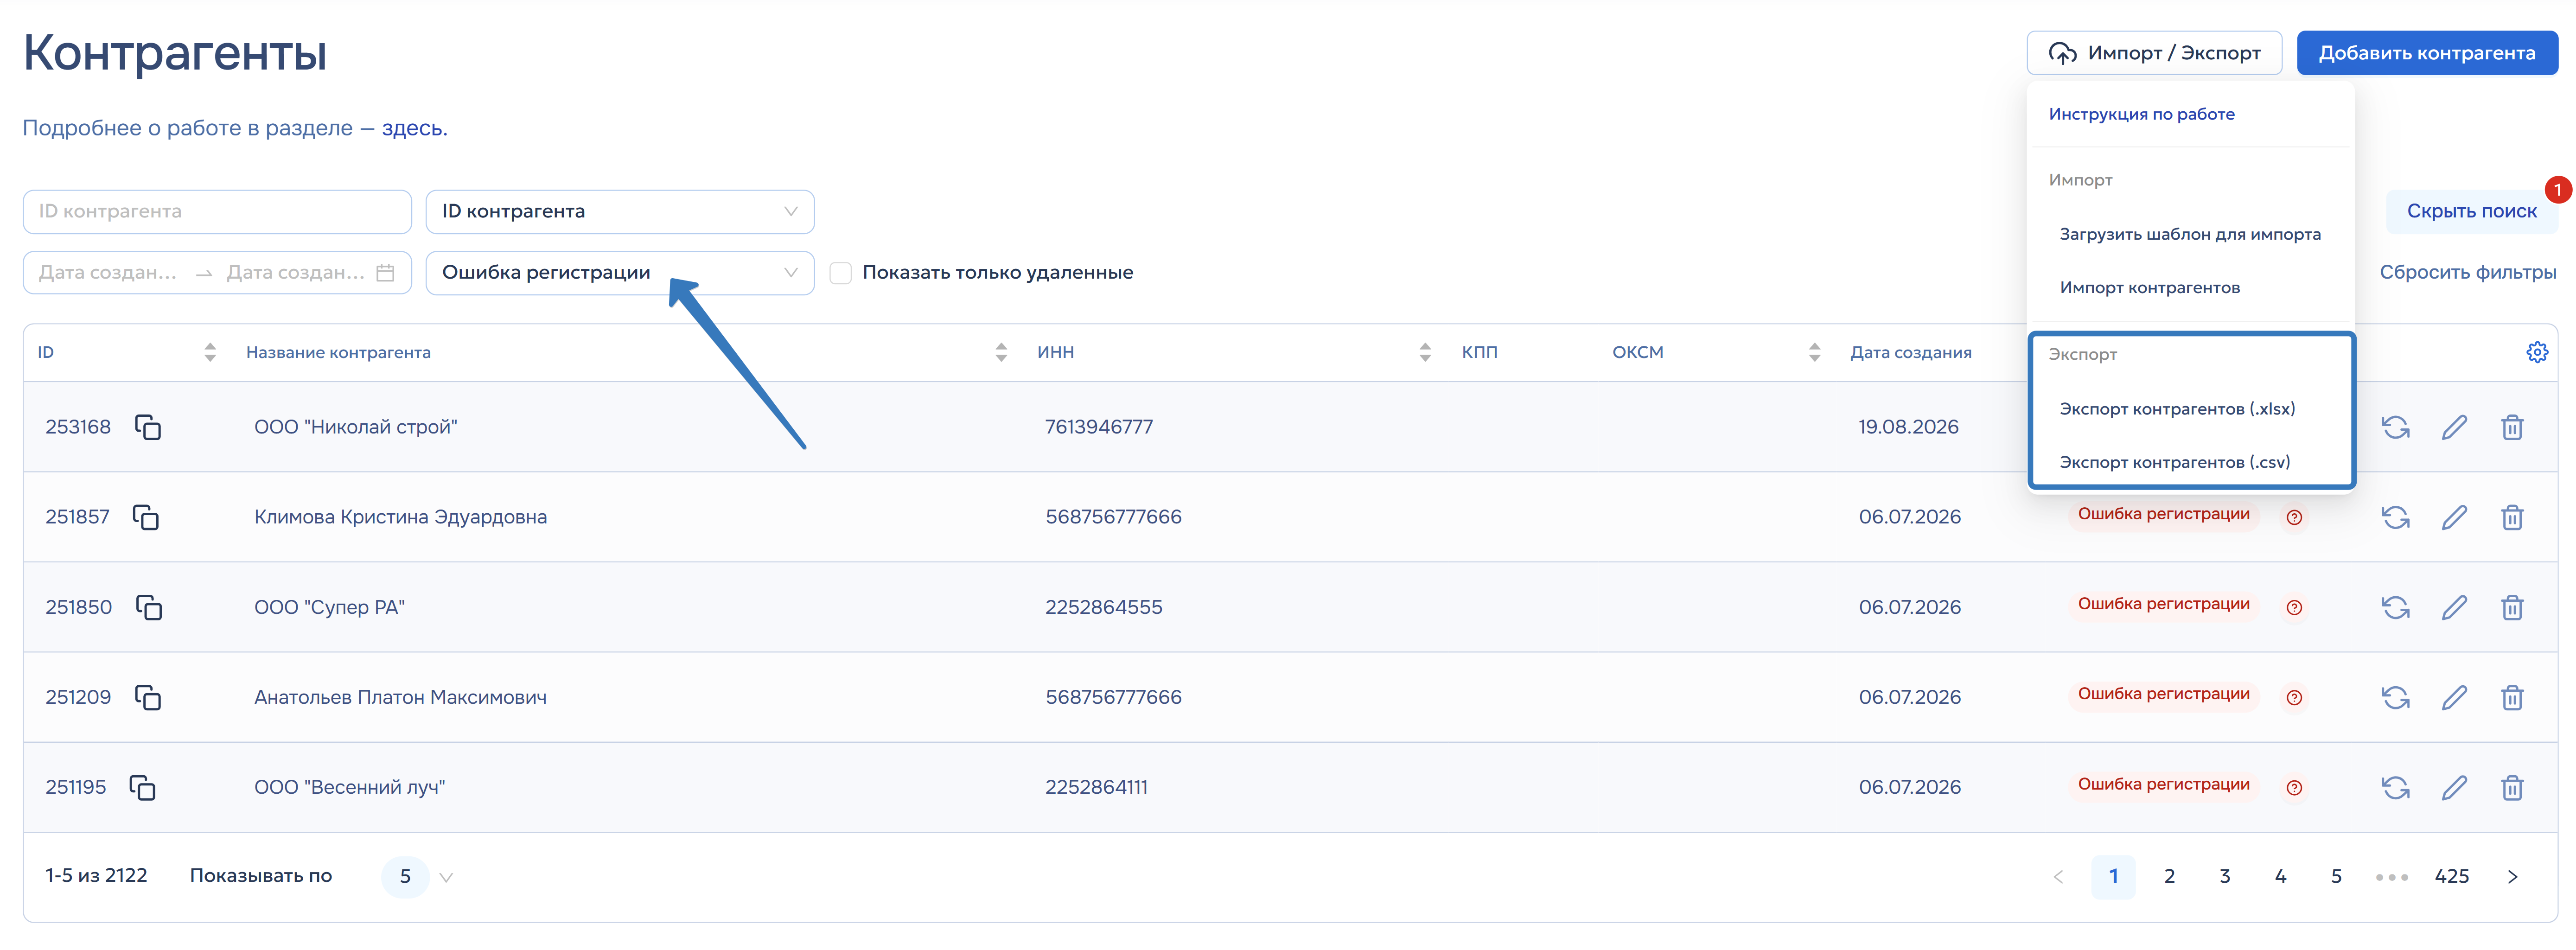Image resolution: width=2576 pixels, height=950 pixels.
Task: Click the refresh icon for ООО "Супер РА"
Action: pos(2395,607)
